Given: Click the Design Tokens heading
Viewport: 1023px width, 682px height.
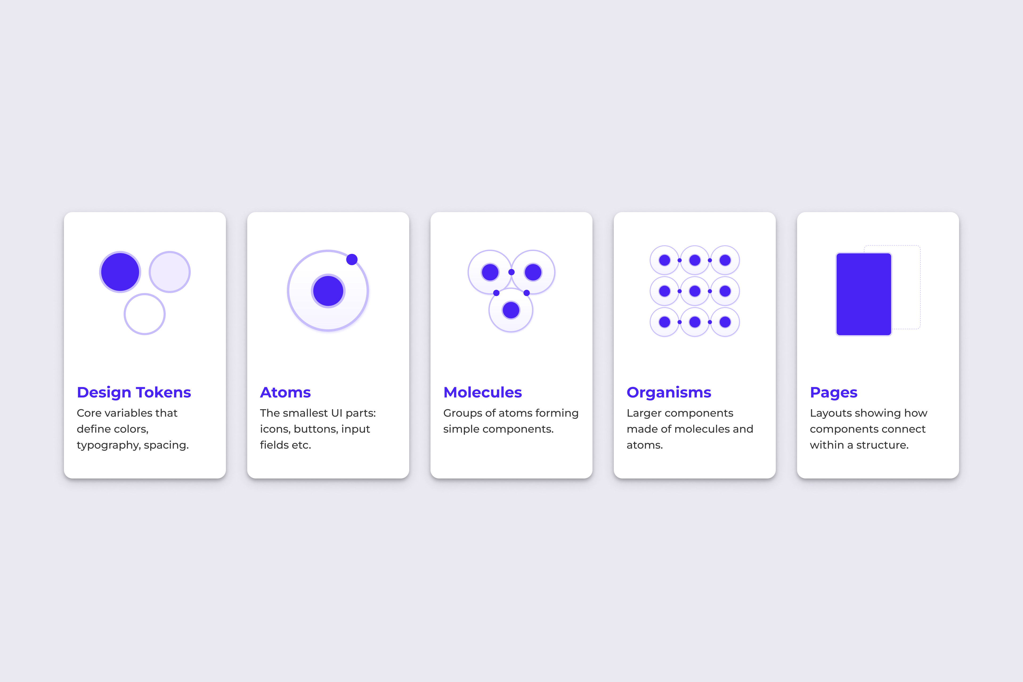Looking at the screenshot, I should pyautogui.click(x=134, y=392).
